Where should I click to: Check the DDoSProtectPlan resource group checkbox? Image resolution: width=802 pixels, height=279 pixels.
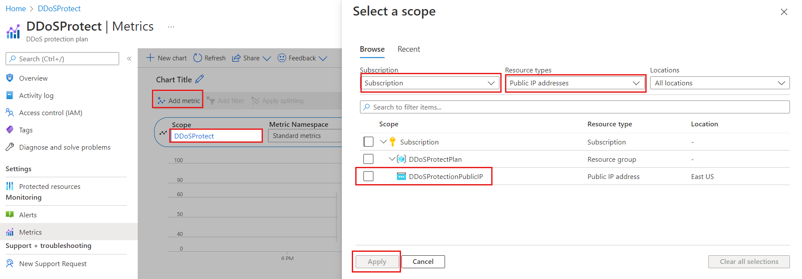point(368,159)
